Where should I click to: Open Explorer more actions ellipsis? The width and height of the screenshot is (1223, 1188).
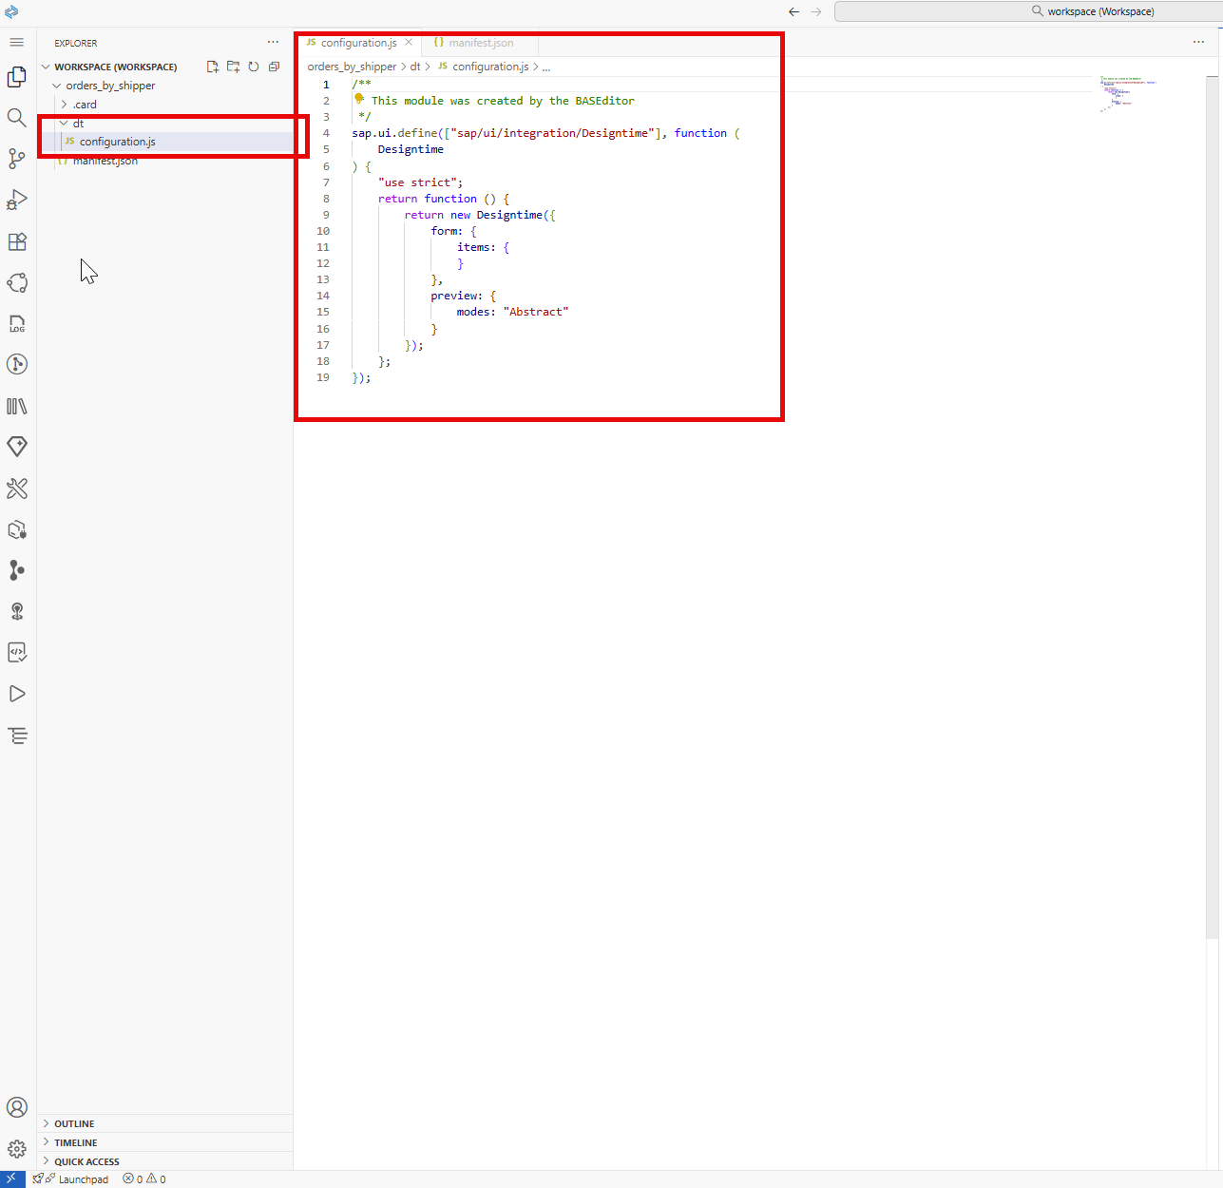[x=274, y=43]
